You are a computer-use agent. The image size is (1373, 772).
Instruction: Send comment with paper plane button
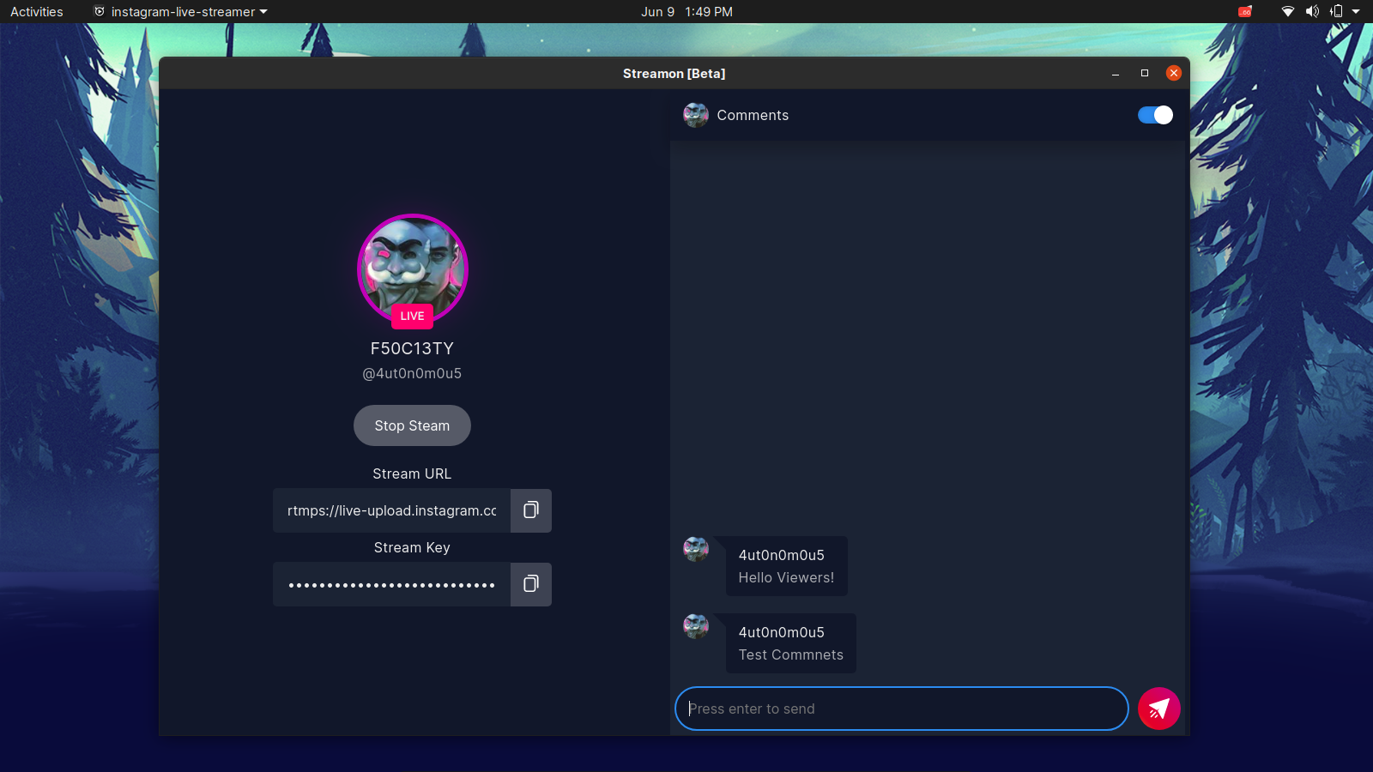click(x=1158, y=709)
